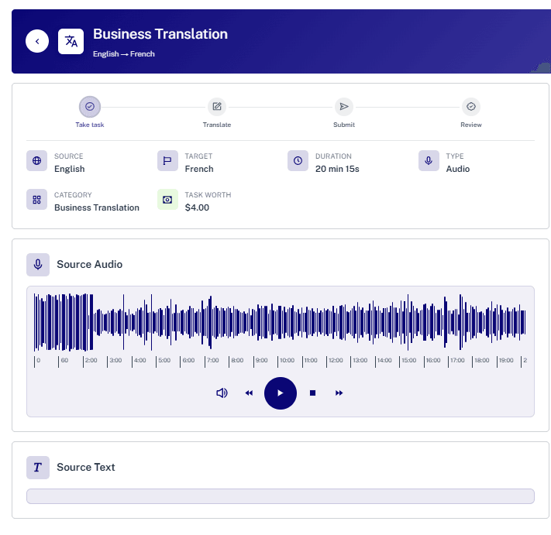Jump to the 13:00 timeline marker
Screen dimensions: 551x535
[x=360, y=361]
